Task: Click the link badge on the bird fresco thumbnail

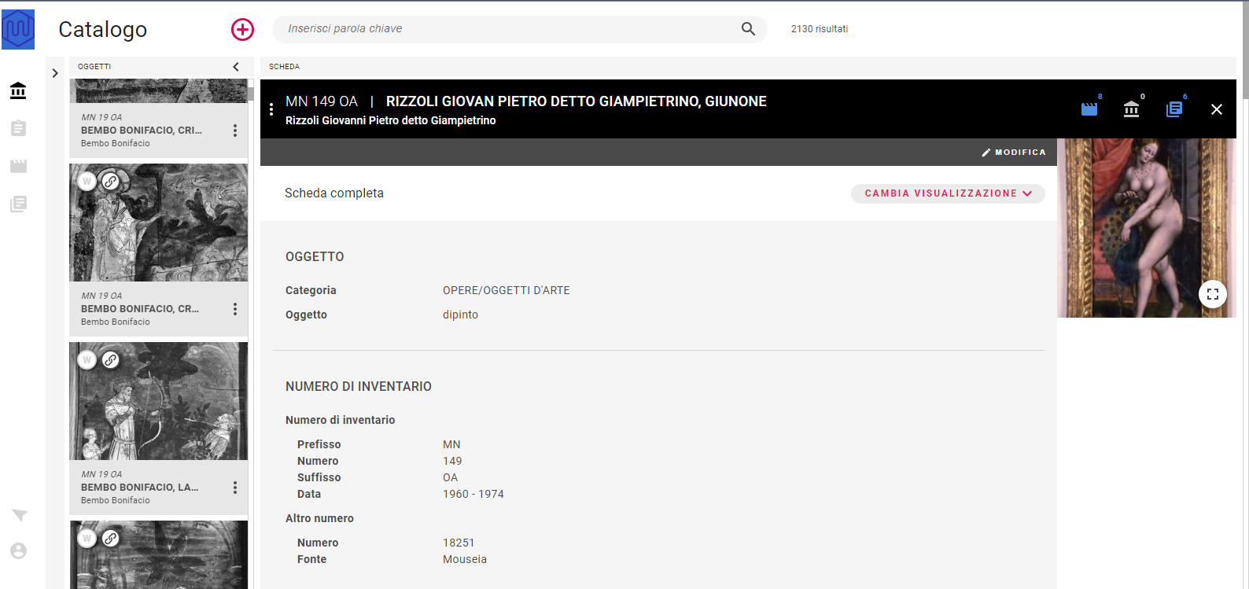Action: [111, 182]
